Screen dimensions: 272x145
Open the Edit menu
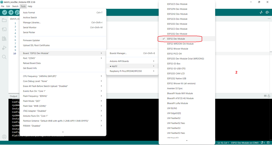tap(8, 6)
